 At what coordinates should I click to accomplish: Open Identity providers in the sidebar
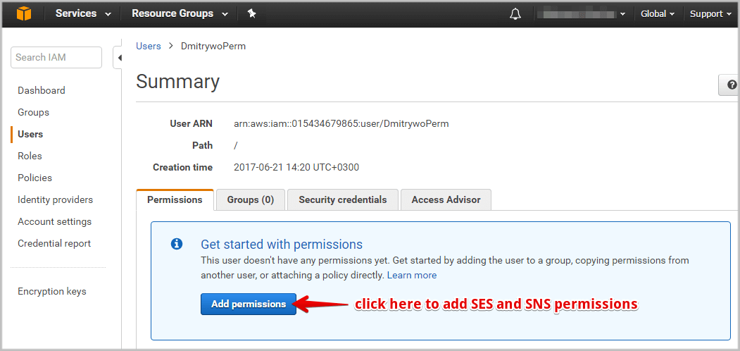tap(55, 200)
